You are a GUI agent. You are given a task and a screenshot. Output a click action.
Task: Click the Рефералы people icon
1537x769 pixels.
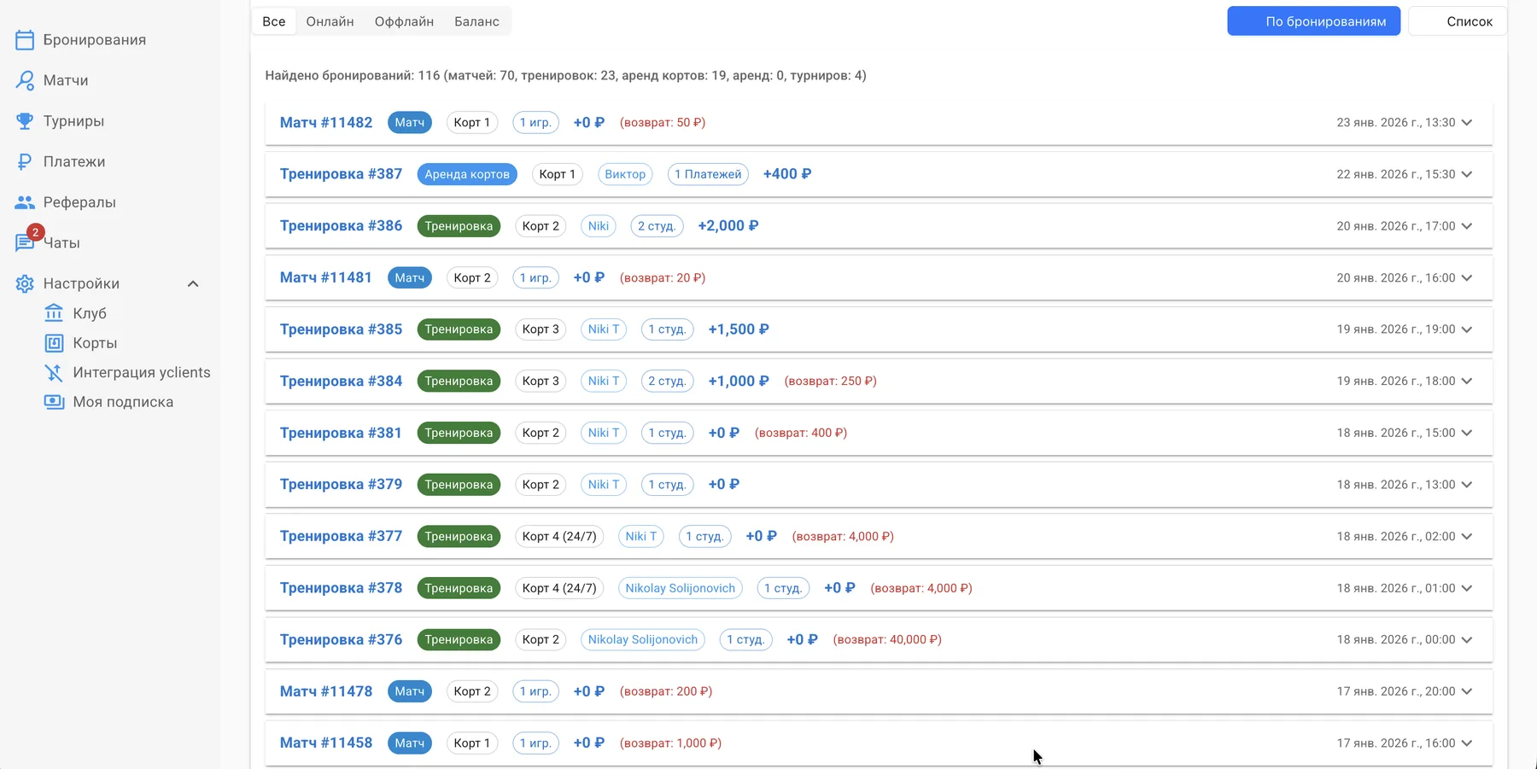click(x=25, y=202)
